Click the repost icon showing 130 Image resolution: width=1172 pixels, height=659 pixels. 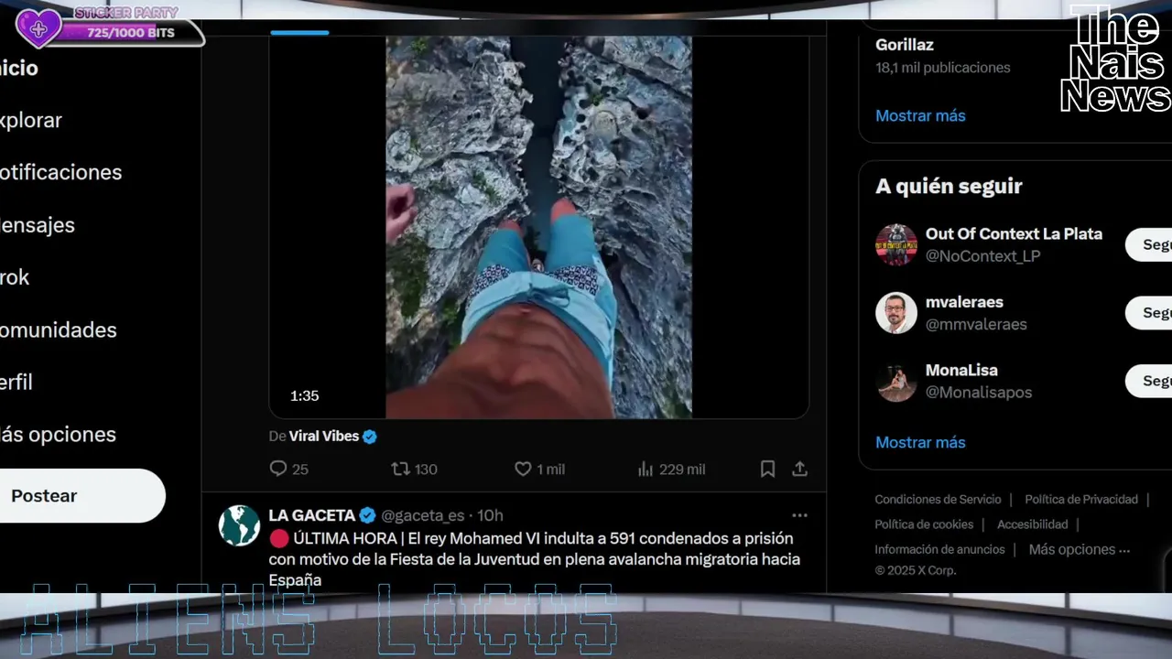click(400, 469)
